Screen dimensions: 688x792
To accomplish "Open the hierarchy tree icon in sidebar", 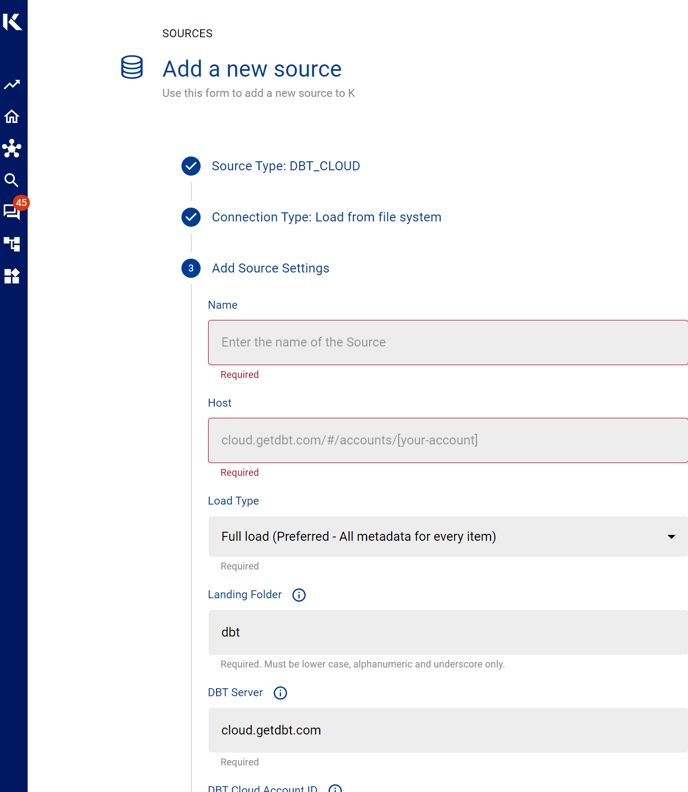I will coord(12,244).
